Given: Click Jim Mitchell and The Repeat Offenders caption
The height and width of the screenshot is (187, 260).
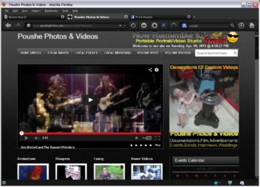Looking at the screenshot, I should click(47, 147).
